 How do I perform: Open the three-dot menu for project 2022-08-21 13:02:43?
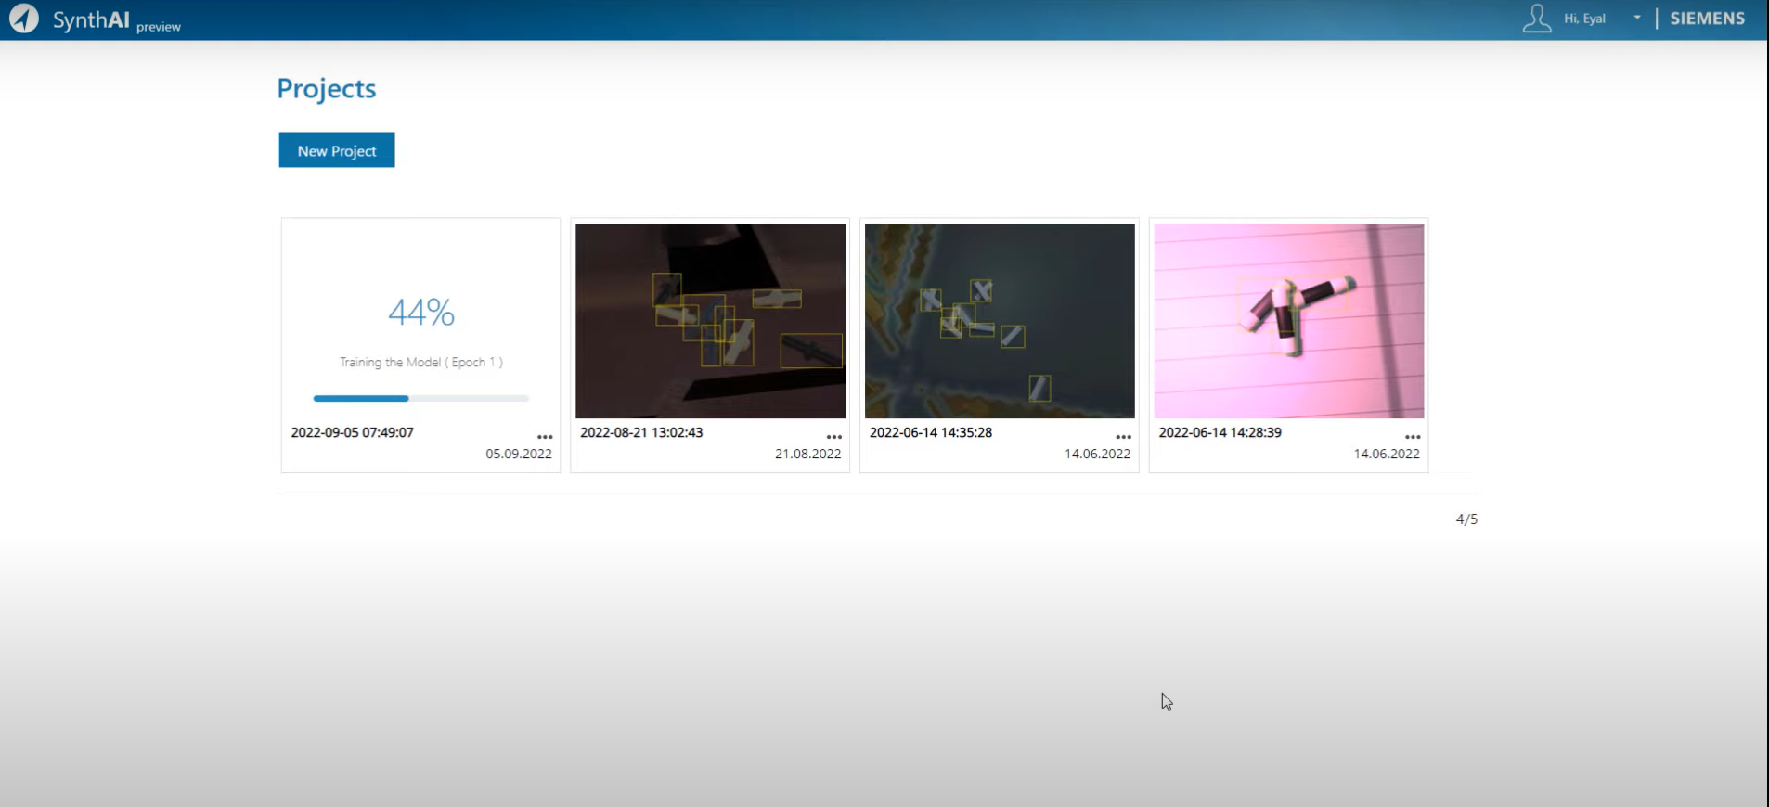[834, 437]
